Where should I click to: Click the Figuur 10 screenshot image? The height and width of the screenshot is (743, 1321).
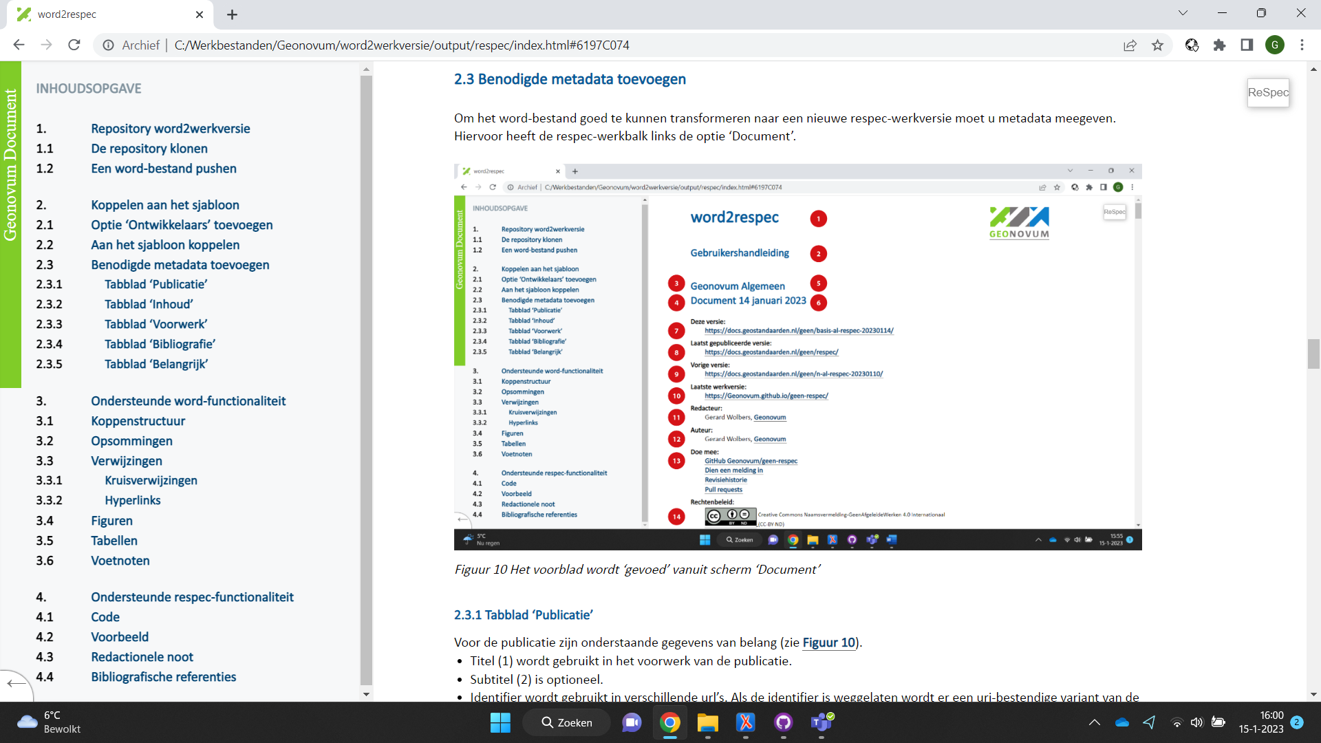[x=797, y=357]
